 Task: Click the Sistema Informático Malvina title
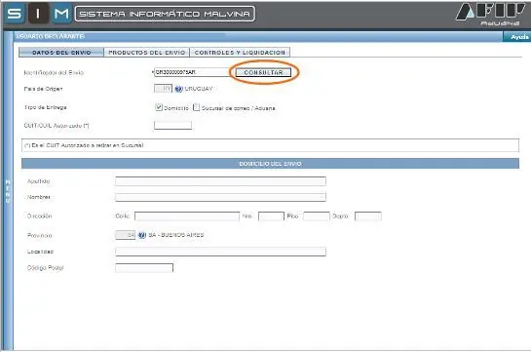(165, 14)
